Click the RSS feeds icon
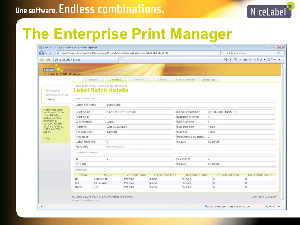300x225 pixels. point(235,59)
